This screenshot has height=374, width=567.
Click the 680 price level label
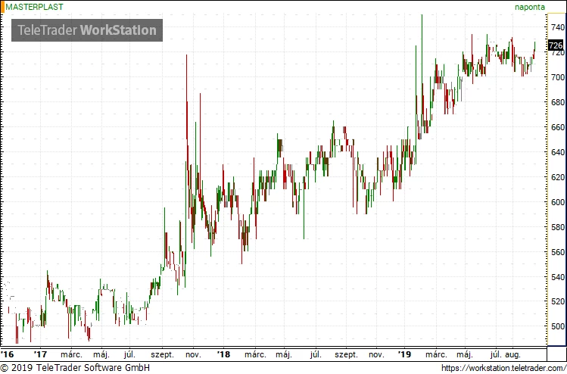pyautogui.click(x=557, y=102)
